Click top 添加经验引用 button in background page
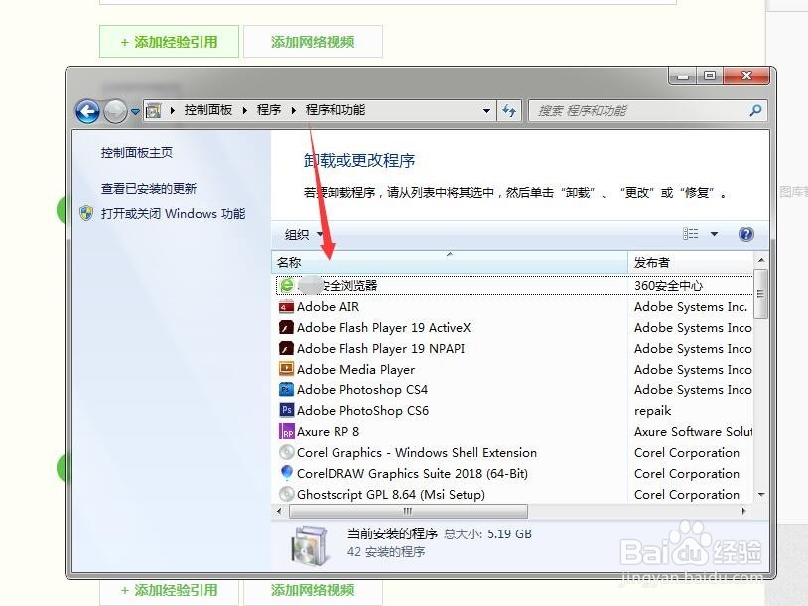 coord(169,42)
